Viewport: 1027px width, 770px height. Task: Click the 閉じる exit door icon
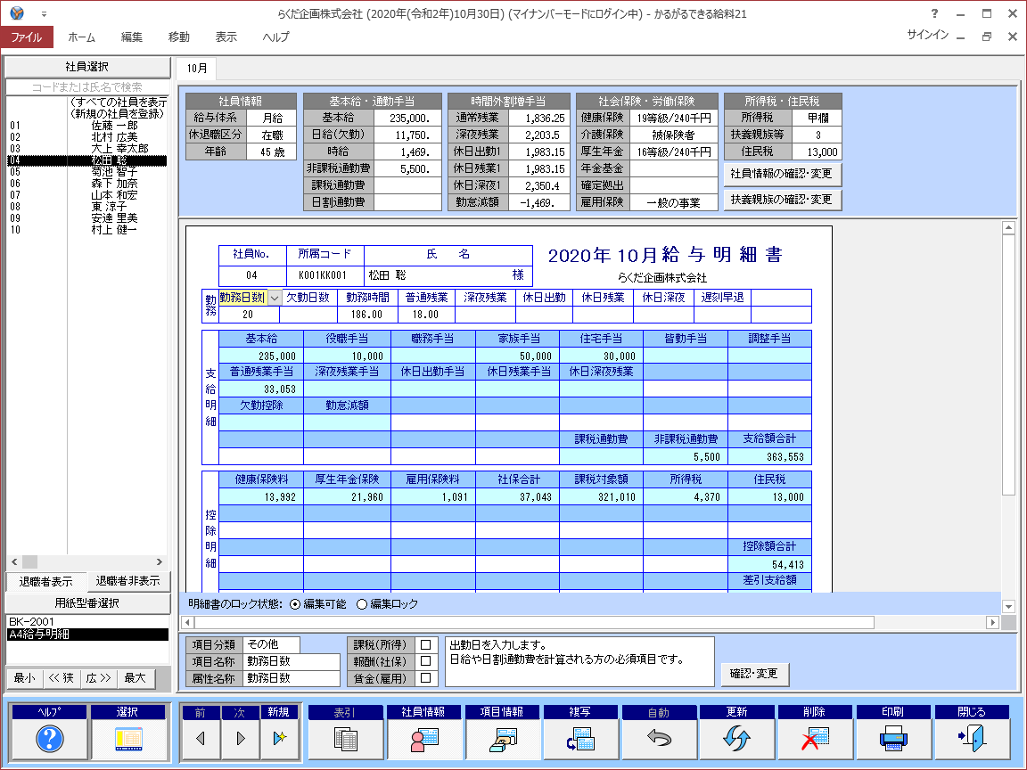[972, 739]
